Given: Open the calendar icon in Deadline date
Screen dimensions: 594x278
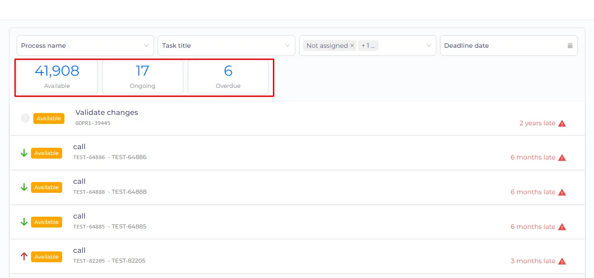Looking at the screenshot, I should point(570,46).
